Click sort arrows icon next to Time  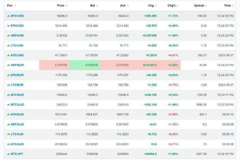232,6
